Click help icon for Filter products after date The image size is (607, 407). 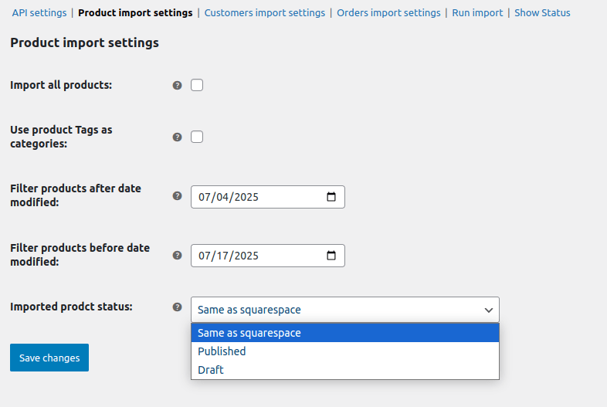(x=177, y=196)
